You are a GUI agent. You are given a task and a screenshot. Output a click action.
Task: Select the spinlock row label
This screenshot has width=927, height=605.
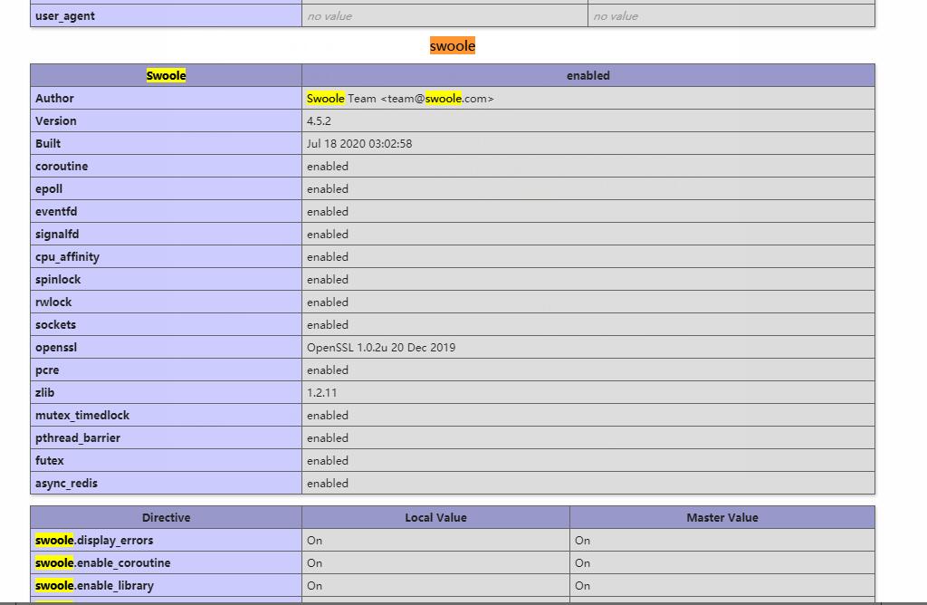[58, 279]
